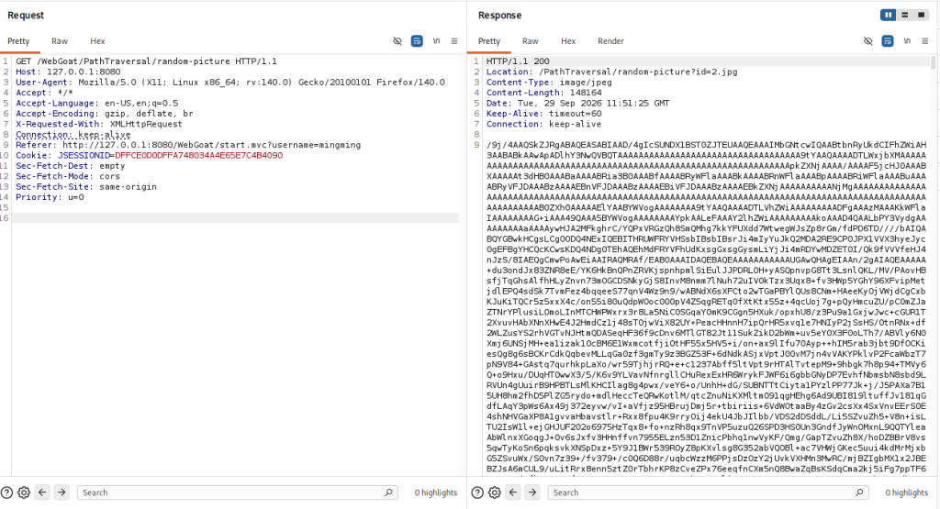940x509 pixels.
Task: Click Keep-Alive: timeout=60 line
Action: point(543,114)
